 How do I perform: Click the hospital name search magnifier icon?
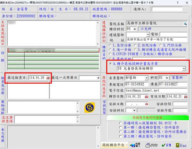pyautogui.click(x=185, y=24)
